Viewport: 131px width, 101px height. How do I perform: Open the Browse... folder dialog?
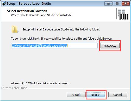(110, 46)
